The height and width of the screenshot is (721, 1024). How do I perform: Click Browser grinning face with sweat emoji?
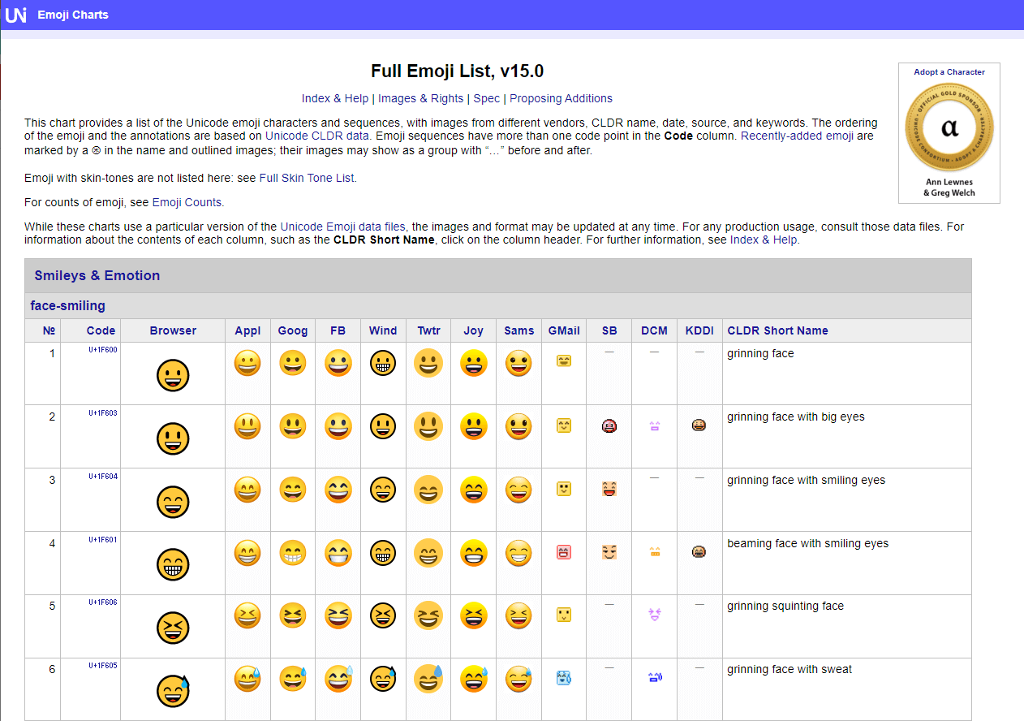click(x=173, y=692)
